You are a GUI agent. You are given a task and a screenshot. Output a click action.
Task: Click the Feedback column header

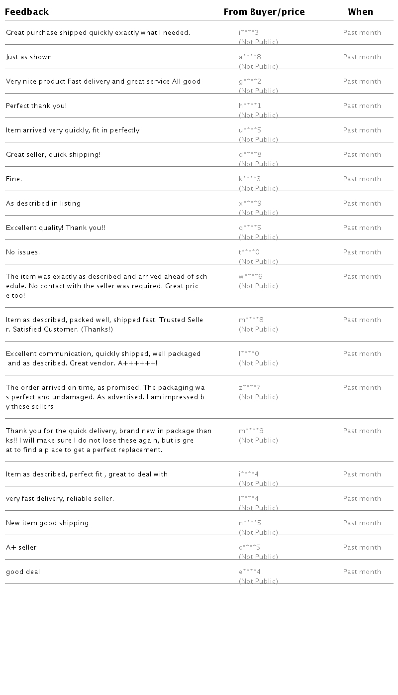(x=27, y=12)
